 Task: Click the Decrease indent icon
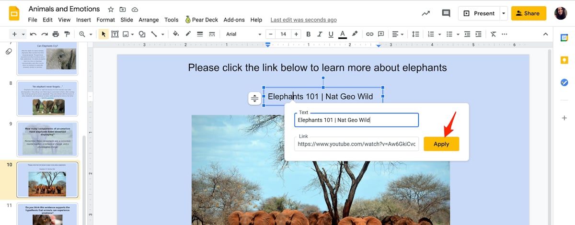(466, 34)
